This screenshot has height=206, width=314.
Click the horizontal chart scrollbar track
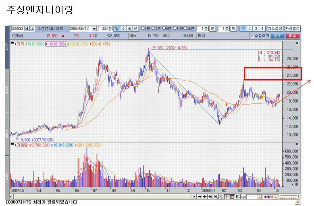(x=102, y=197)
